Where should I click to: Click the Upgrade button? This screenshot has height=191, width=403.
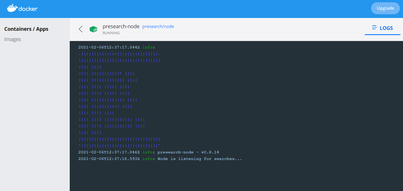tap(385, 8)
